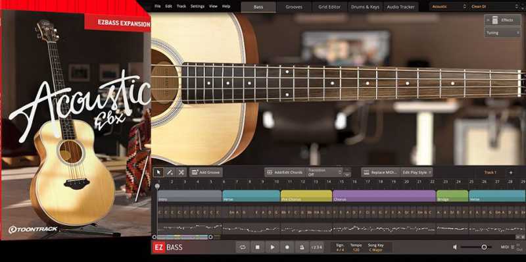Viewport: 526px width, 262px height.
Task: Toggle the metronome
Action: pyautogui.click(x=302, y=248)
